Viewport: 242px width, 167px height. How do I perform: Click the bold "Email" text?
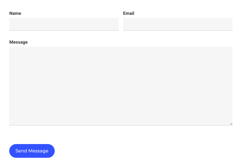coord(129,13)
